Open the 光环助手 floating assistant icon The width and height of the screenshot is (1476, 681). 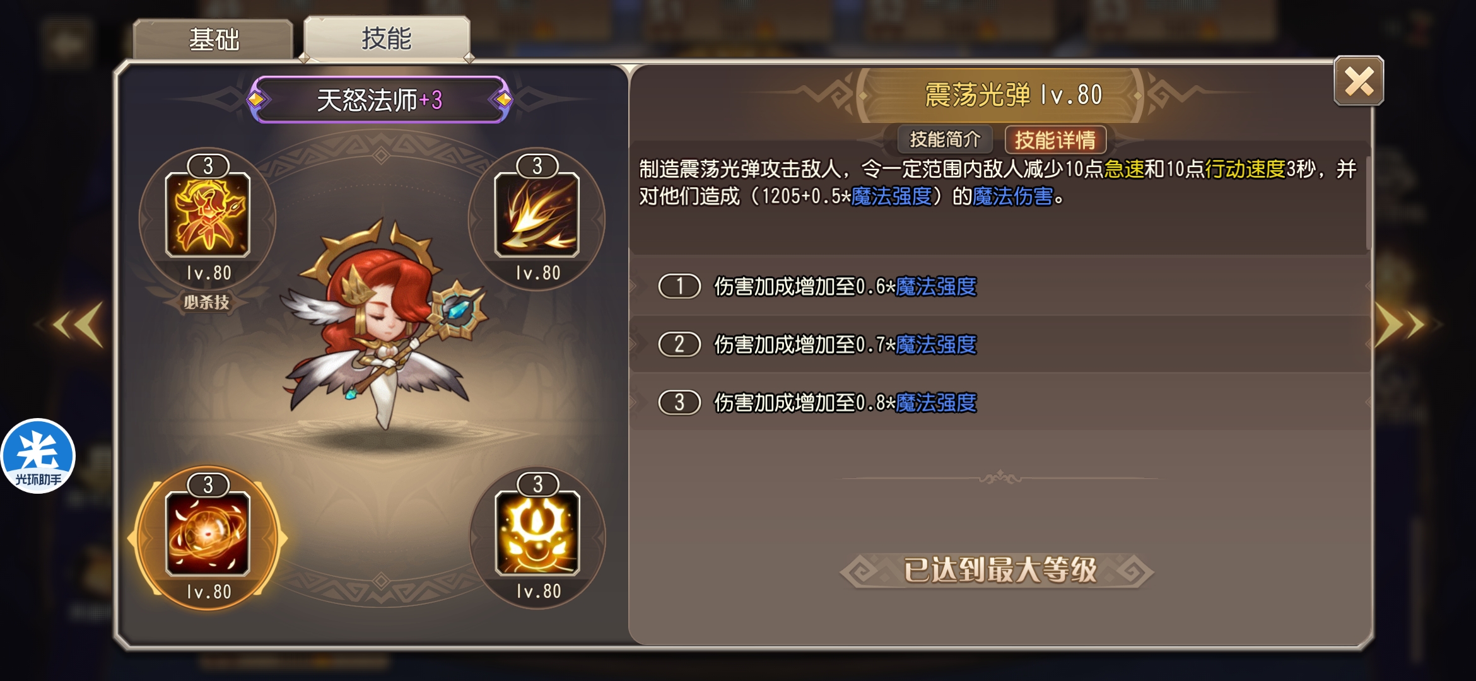click(x=38, y=455)
